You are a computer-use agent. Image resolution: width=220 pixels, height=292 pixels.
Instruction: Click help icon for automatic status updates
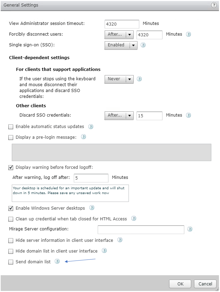click(x=91, y=127)
